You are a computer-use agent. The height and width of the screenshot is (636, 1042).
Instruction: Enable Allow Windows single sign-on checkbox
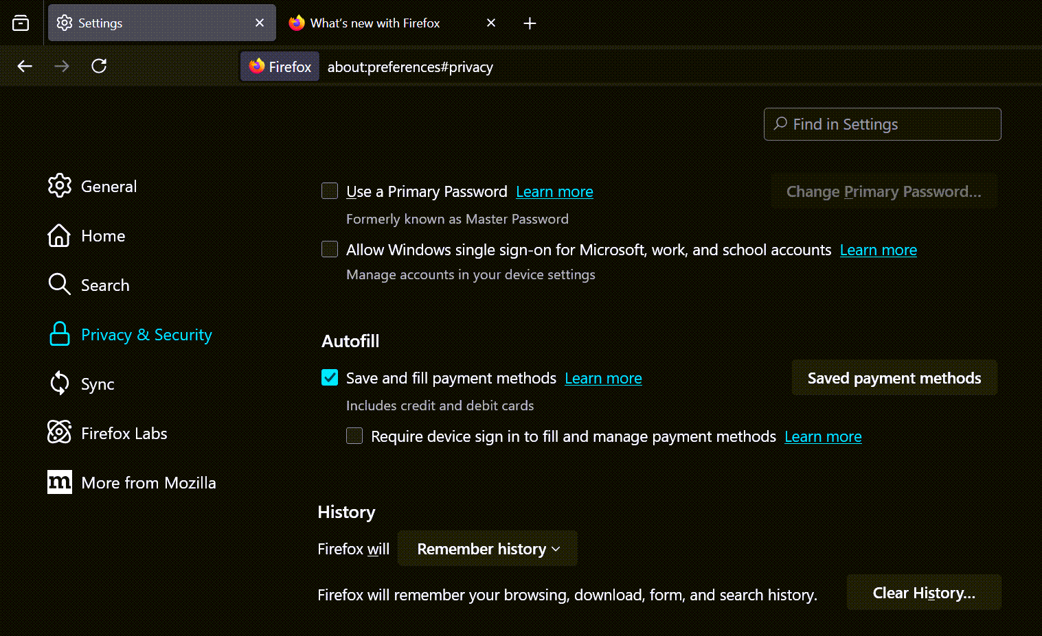(330, 249)
